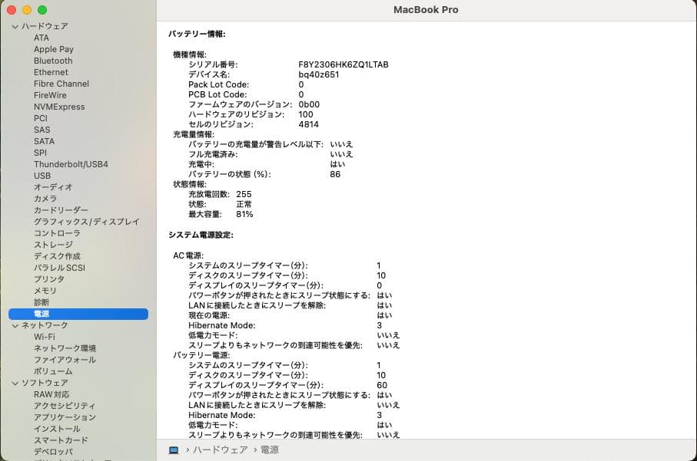The width and height of the screenshot is (697, 461).
Task: Collapse the ハードウェア section in the sidebar
Action: (x=14, y=25)
